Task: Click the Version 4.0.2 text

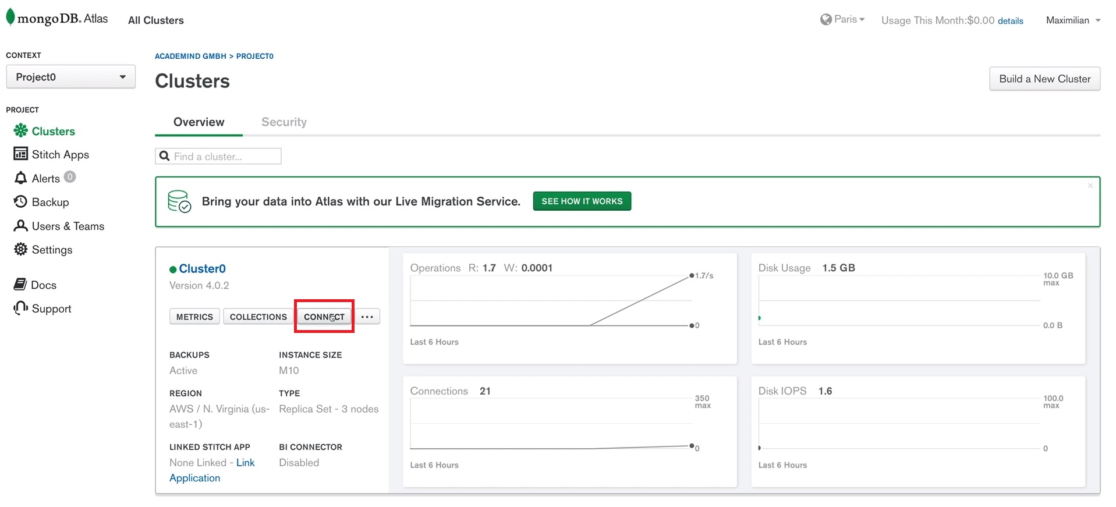Action: pos(199,285)
